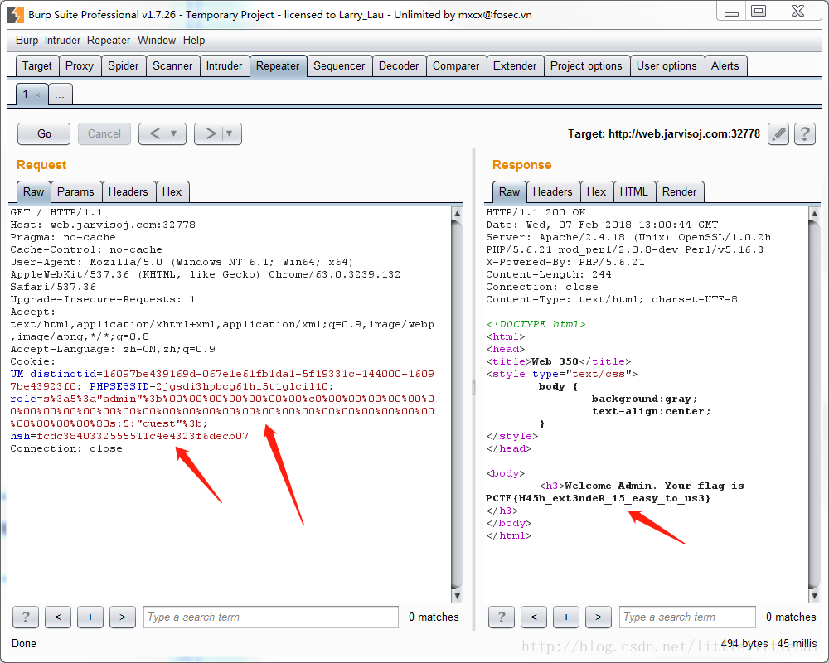Viewport: 829px width, 663px height.
Task: Open the Repeater menu in menu bar
Action: 109,40
